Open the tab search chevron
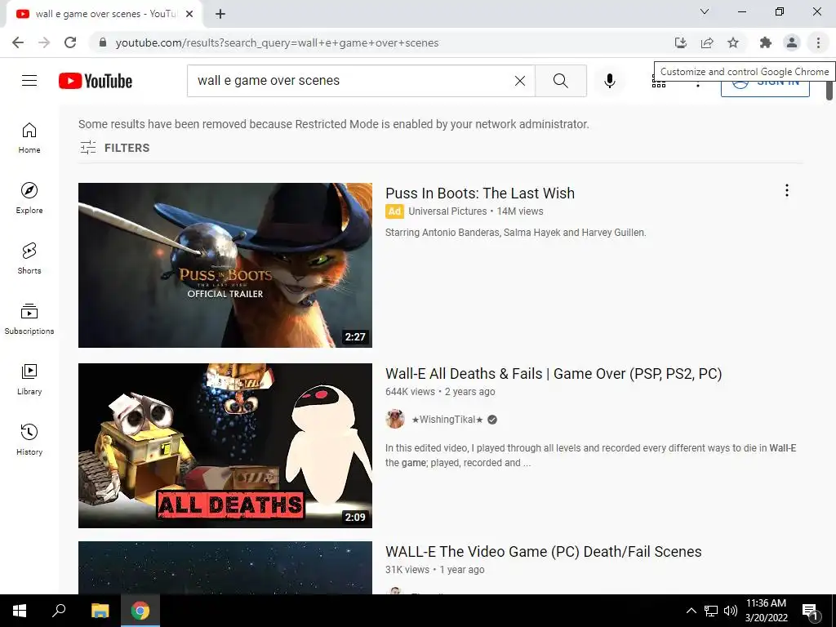The height and width of the screenshot is (627, 836). [705, 11]
